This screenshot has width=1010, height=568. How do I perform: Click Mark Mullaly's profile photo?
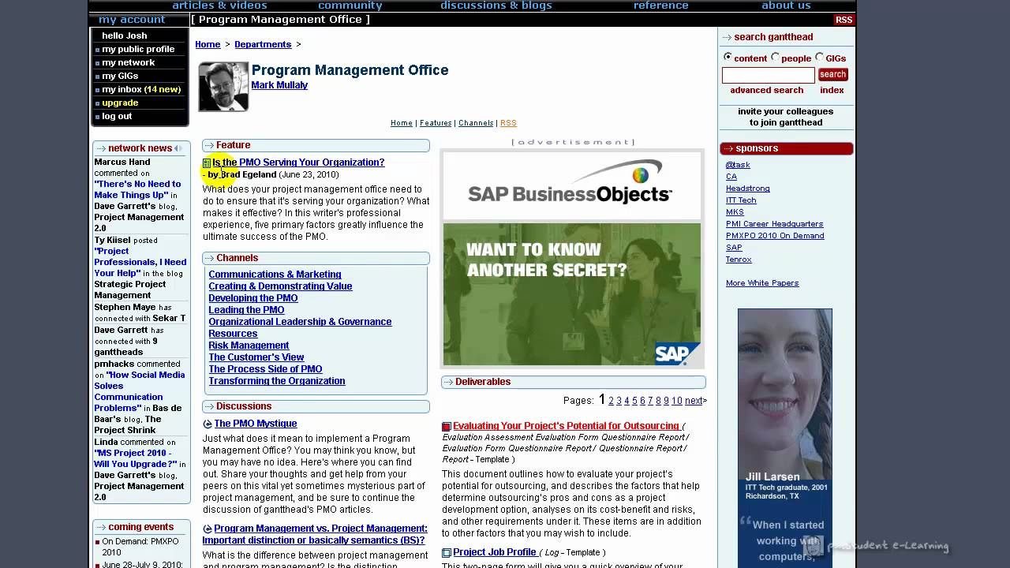tap(223, 87)
